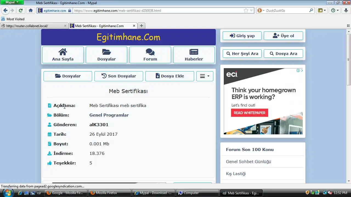Open the Mypal application menu button
The image size is (351, 197).
12,2
